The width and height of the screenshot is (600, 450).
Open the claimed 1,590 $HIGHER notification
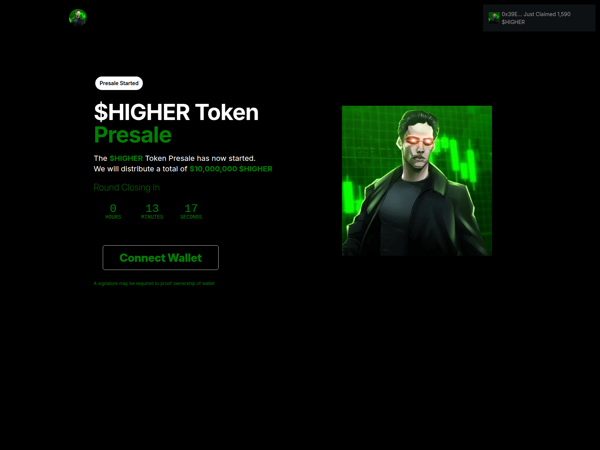tap(539, 18)
